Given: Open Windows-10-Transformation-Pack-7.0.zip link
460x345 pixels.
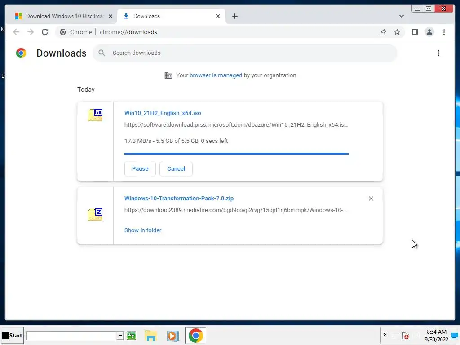Looking at the screenshot, I should point(179,198).
